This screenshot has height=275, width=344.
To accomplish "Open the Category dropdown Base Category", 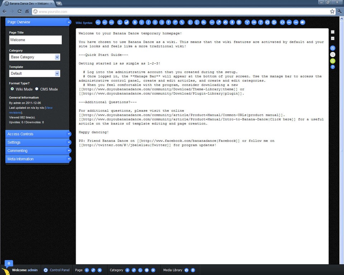I will tap(34, 57).
